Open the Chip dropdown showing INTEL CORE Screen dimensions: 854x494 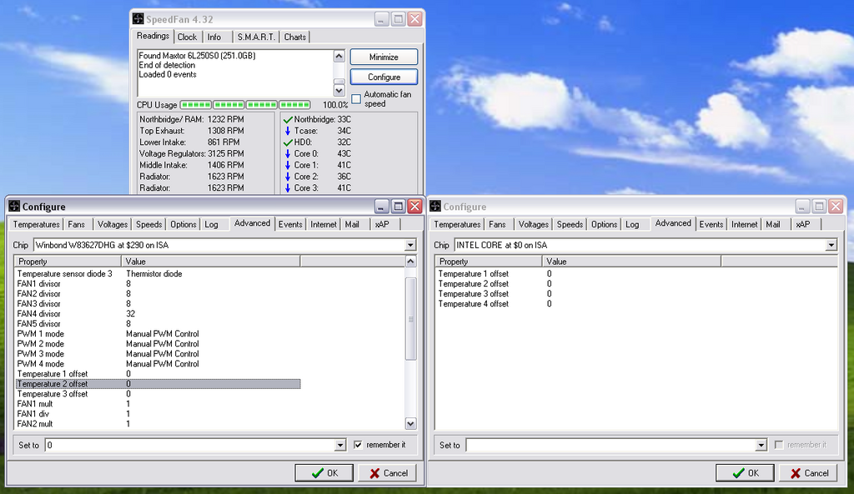click(831, 246)
